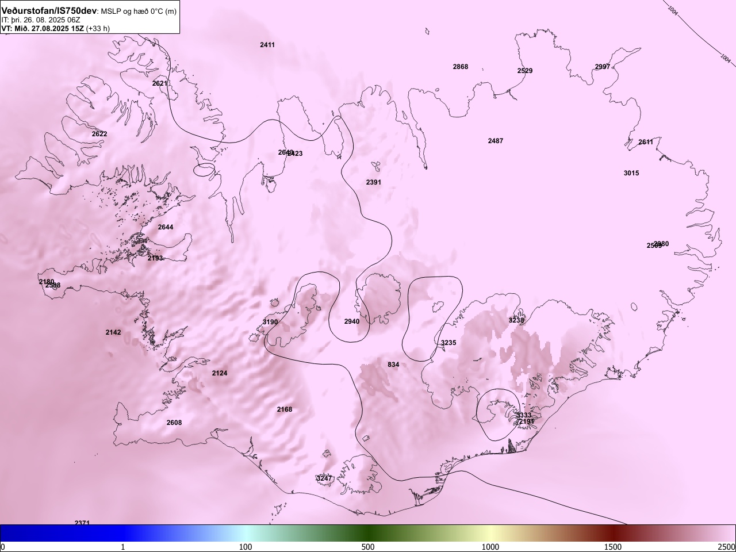This screenshot has height=552, width=736.
Task: Click the map value 3247
Action: pos(324,478)
